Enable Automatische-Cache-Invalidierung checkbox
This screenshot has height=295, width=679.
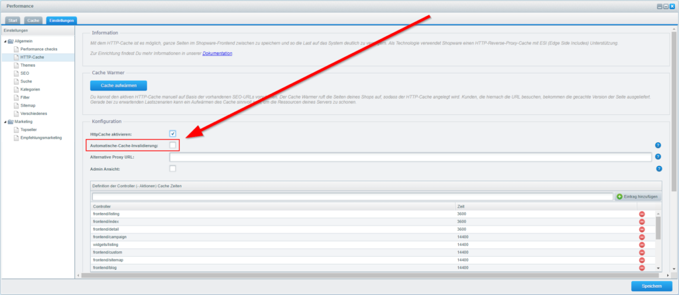[172, 145]
